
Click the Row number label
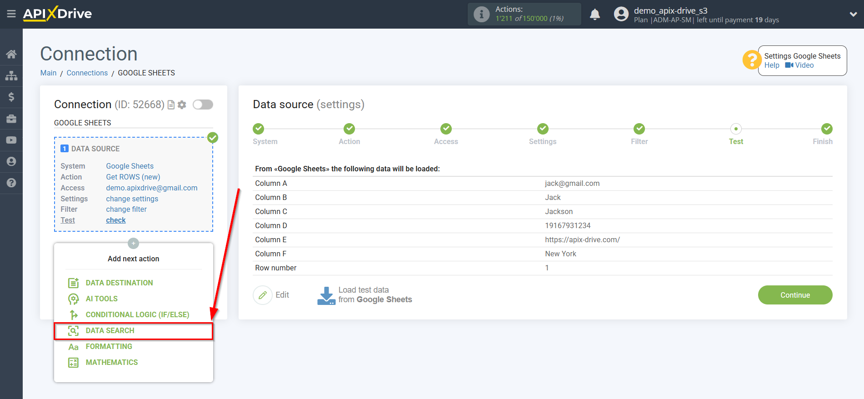[275, 268]
